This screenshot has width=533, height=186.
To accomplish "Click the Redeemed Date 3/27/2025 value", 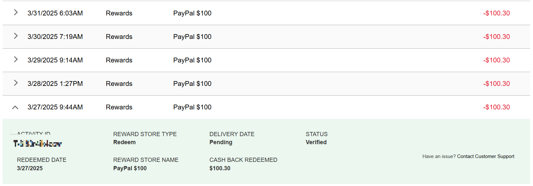I will pos(30,168).
